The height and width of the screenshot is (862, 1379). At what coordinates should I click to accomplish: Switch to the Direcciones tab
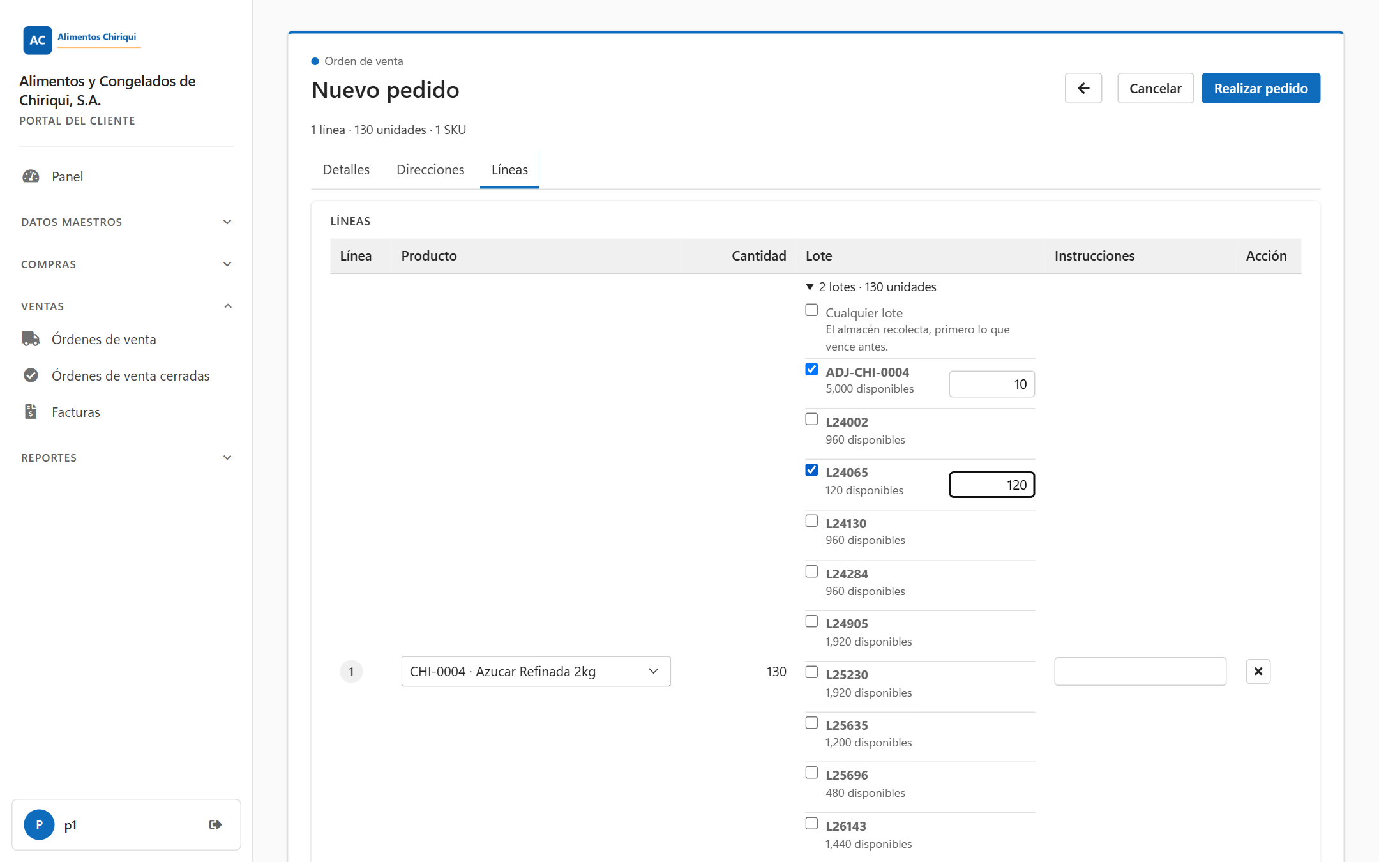[x=430, y=170]
